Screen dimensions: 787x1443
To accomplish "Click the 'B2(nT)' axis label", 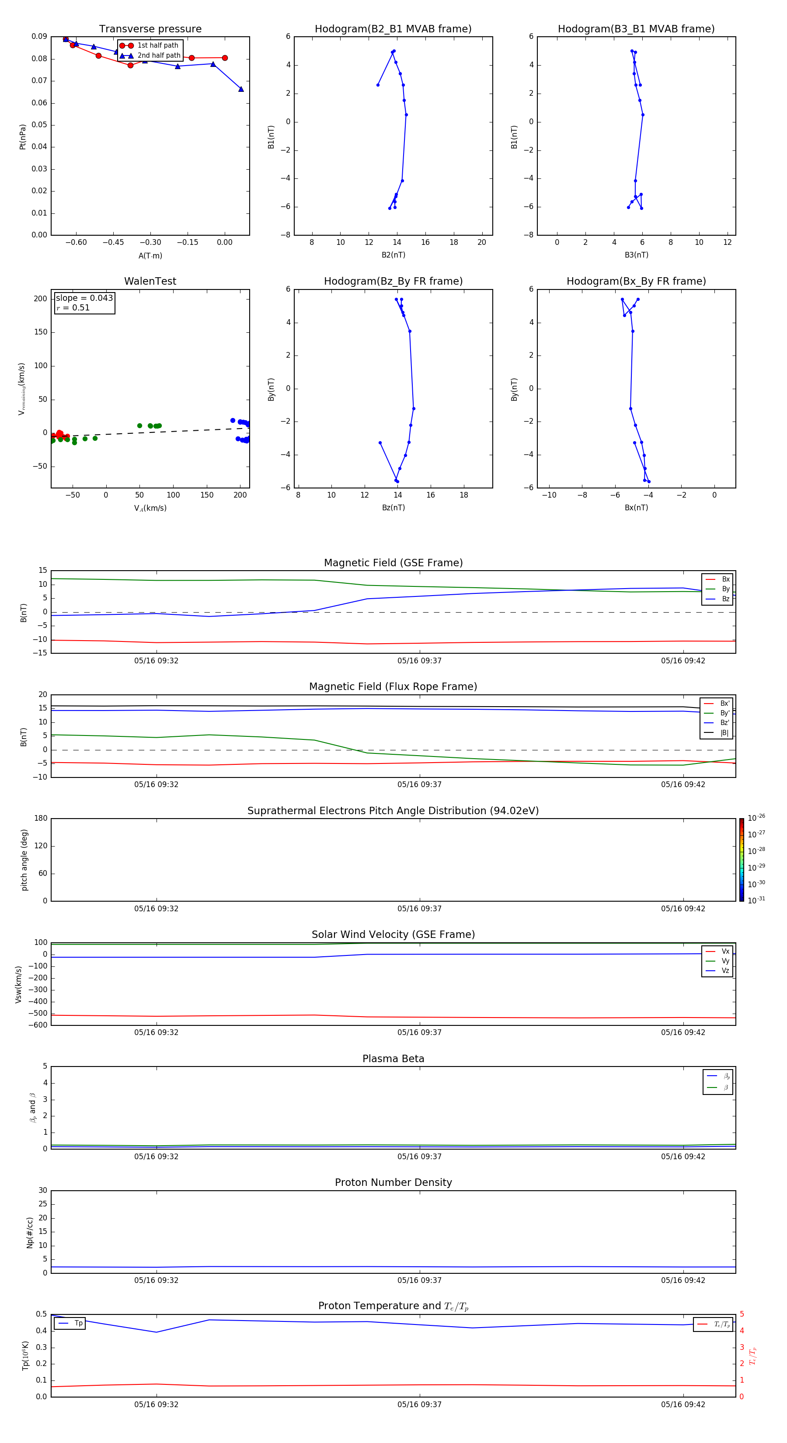I will point(393,255).
